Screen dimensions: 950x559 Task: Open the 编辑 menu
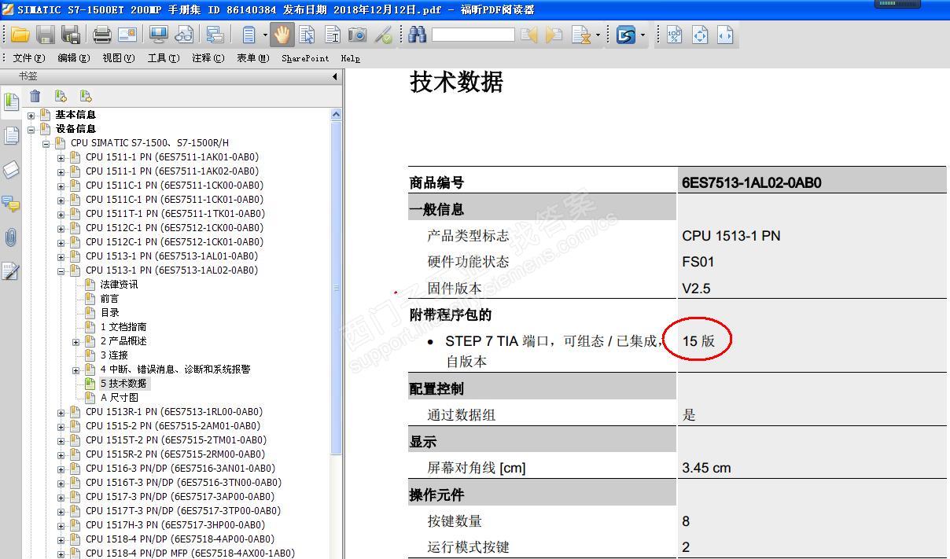click(x=74, y=58)
